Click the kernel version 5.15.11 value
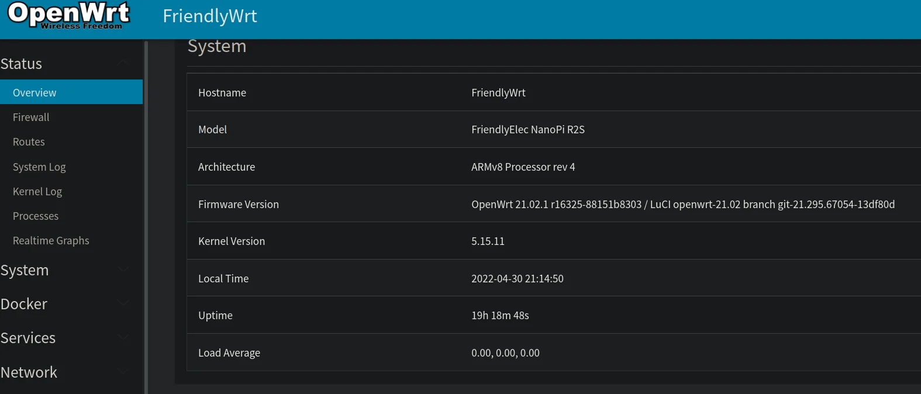921x394 pixels. point(488,241)
